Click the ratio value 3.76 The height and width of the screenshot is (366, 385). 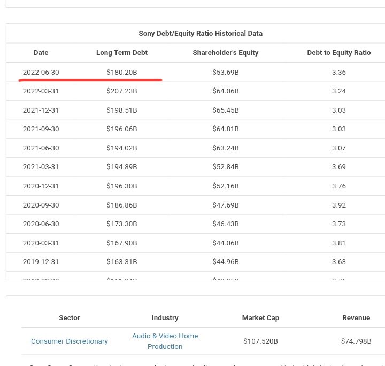coord(339,186)
